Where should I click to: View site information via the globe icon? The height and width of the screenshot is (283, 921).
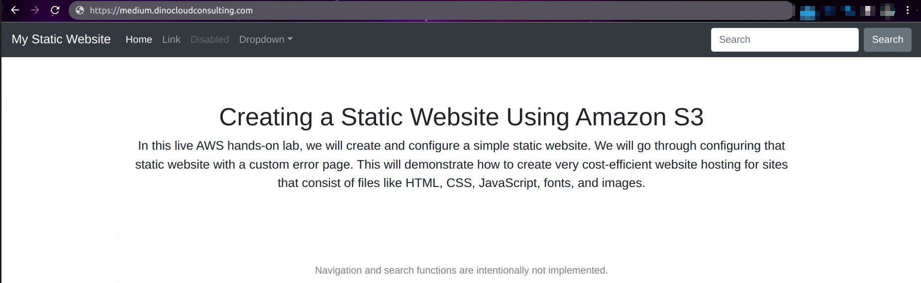click(80, 10)
